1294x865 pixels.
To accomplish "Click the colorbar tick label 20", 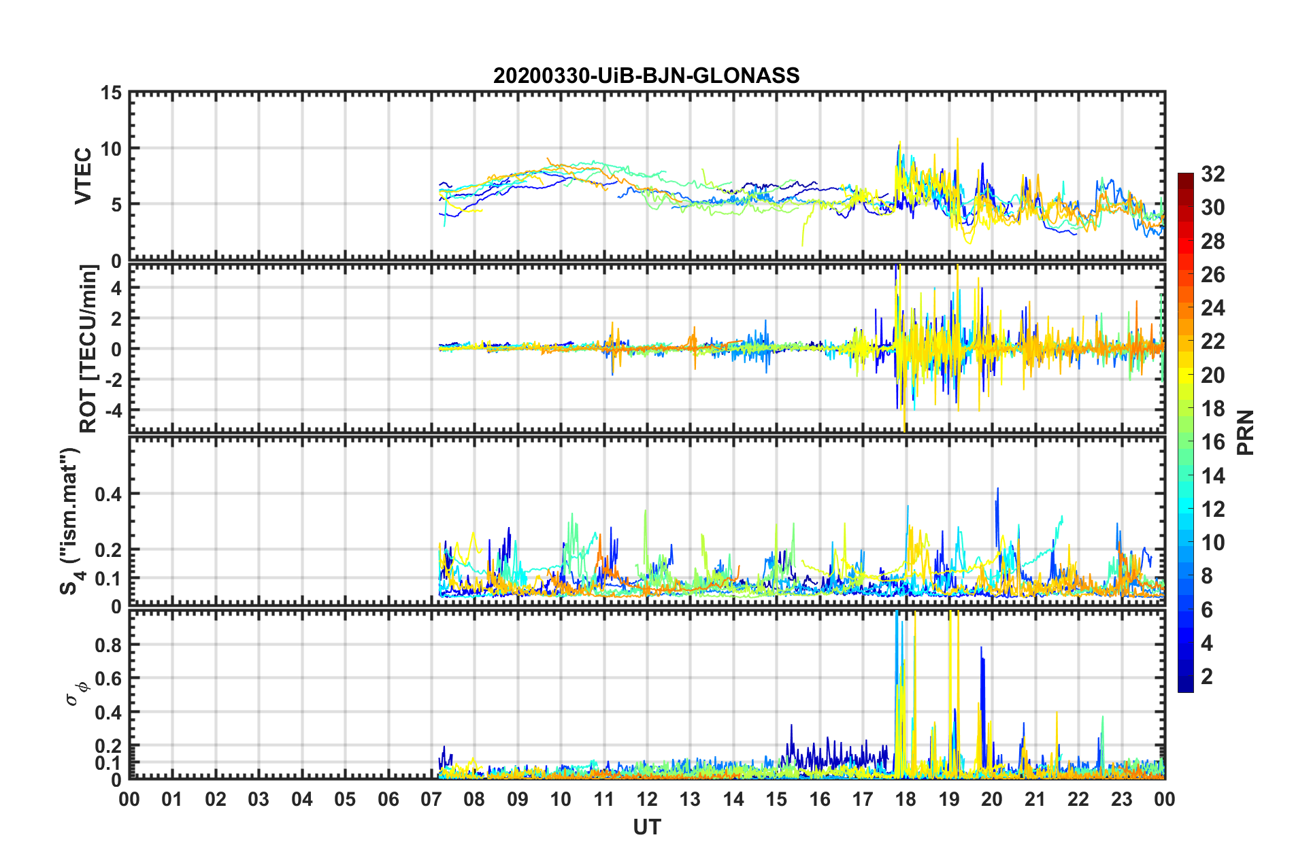I will click(x=1213, y=375).
